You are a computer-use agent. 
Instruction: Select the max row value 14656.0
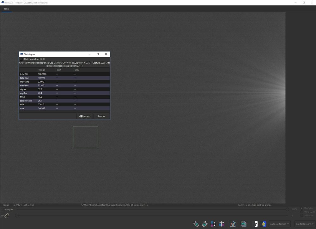click(42, 108)
